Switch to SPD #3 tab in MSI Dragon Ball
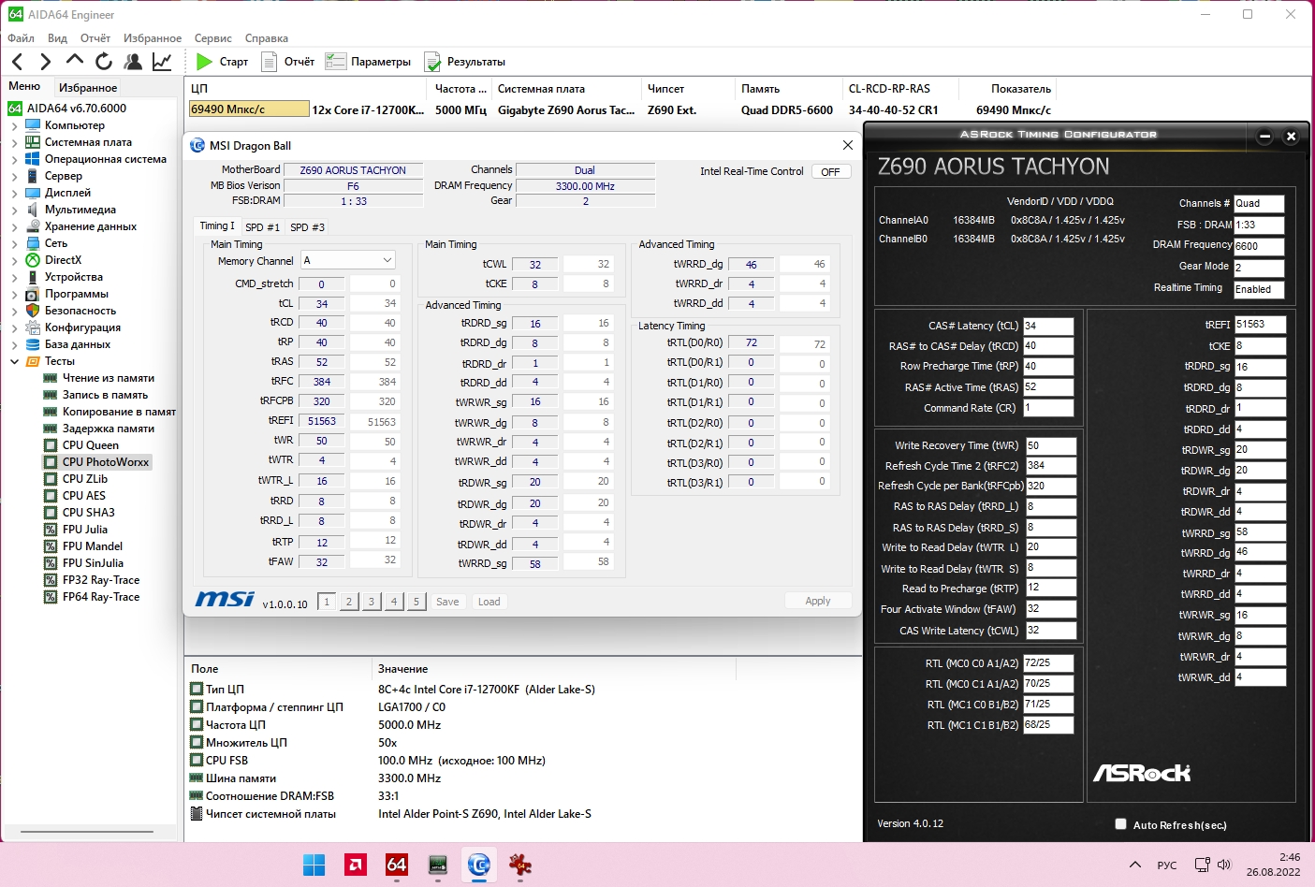 coord(307,227)
